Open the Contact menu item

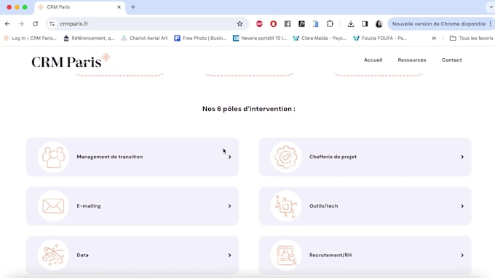[x=451, y=60]
